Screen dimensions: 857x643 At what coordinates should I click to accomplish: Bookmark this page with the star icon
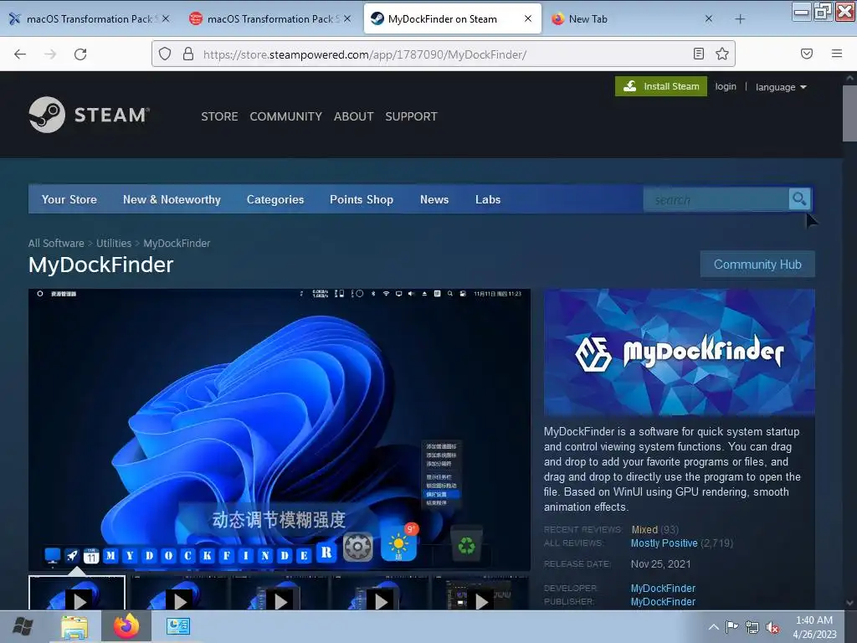pos(722,54)
